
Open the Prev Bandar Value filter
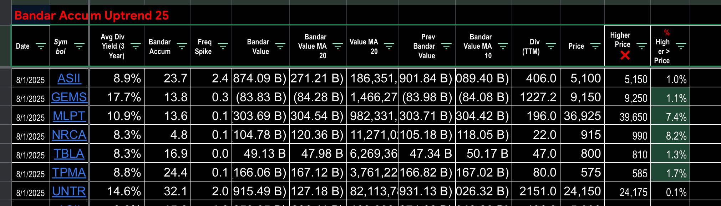(x=446, y=46)
